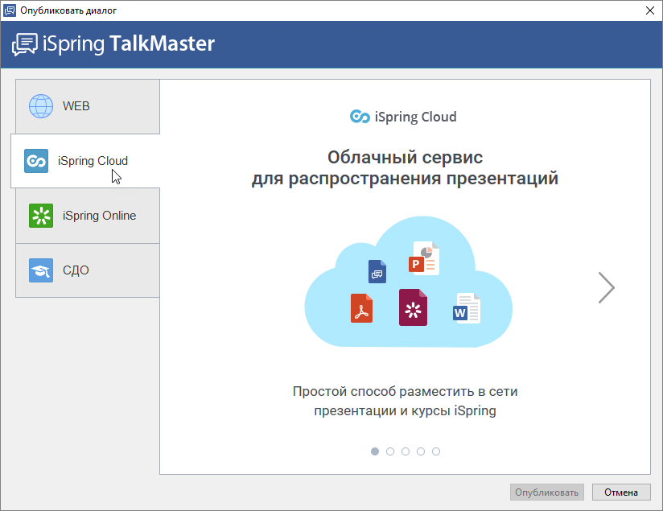Go to the first carousel page dot
Screen dimensions: 663x511
pos(375,451)
